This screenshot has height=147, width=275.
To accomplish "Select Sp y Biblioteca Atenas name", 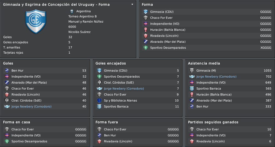I will (120, 100).
